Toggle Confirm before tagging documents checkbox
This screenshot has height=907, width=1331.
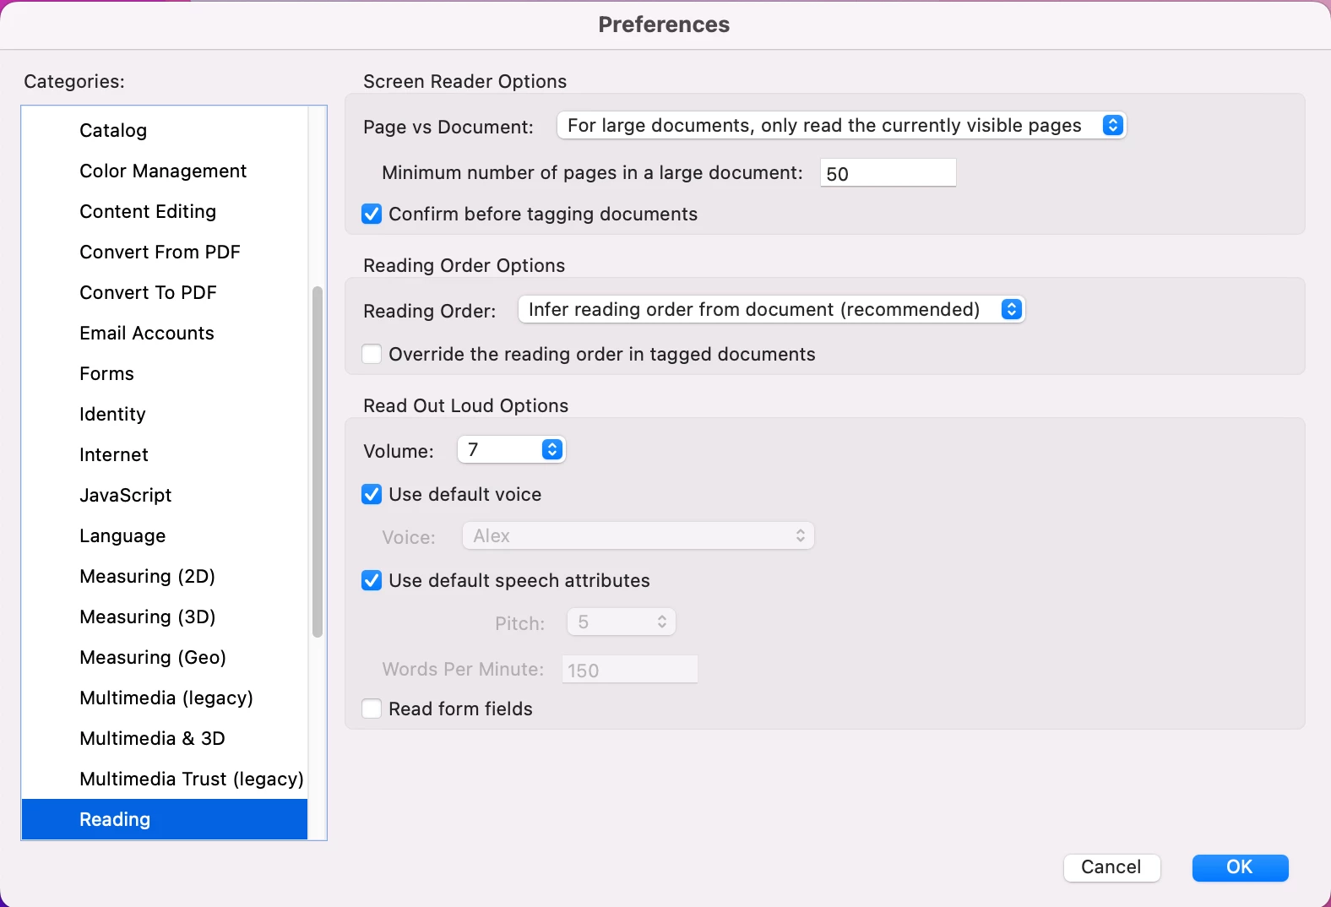372,215
